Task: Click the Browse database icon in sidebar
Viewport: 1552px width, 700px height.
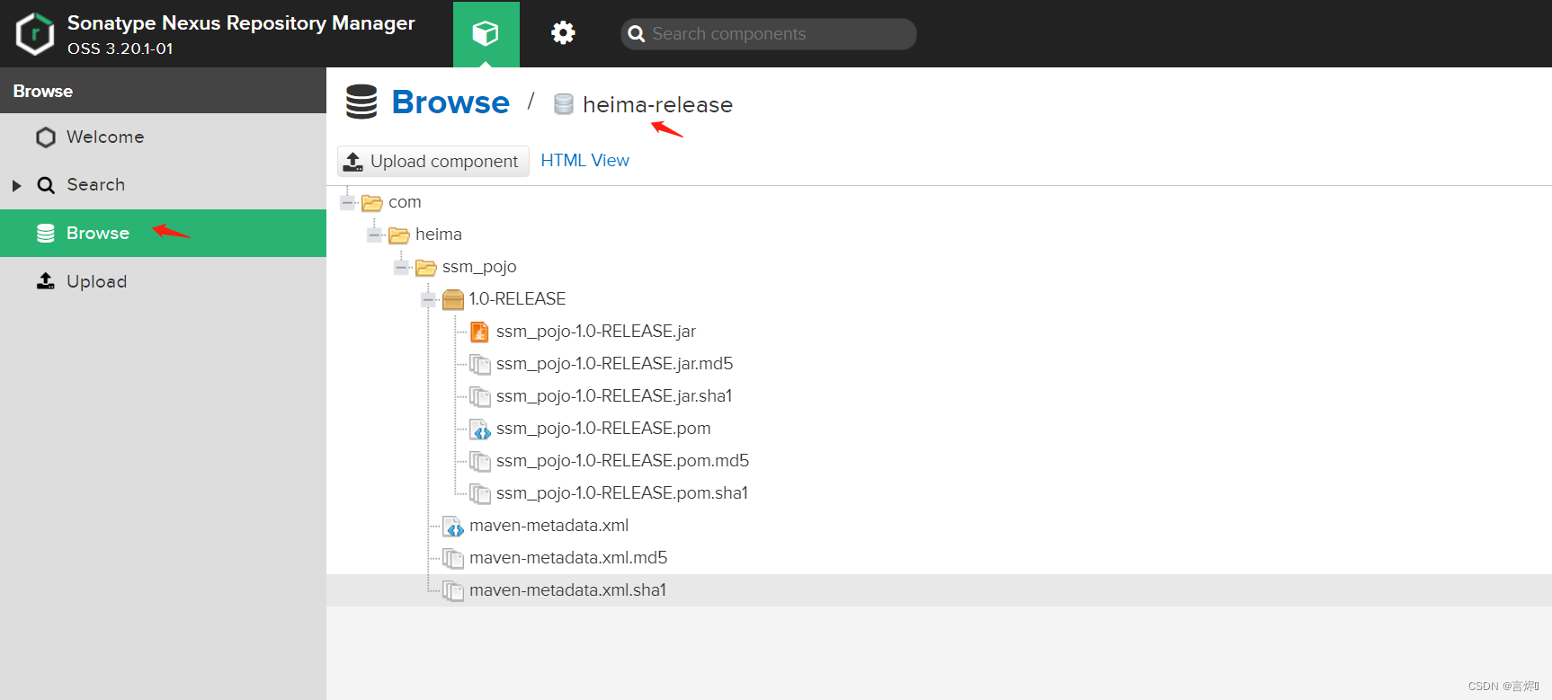Action: point(46,234)
